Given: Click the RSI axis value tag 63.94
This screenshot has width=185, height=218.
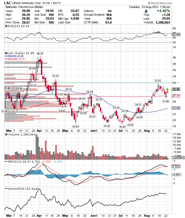Looking at the screenshot, I should click(x=176, y=34).
